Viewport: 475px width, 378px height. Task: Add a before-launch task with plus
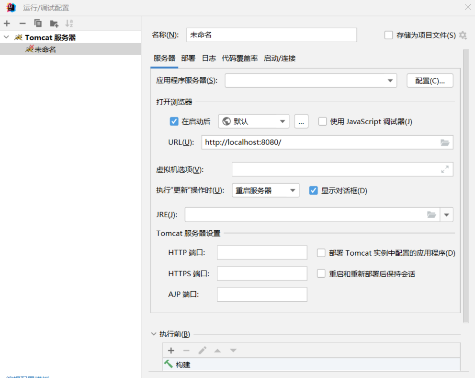point(171,351)
